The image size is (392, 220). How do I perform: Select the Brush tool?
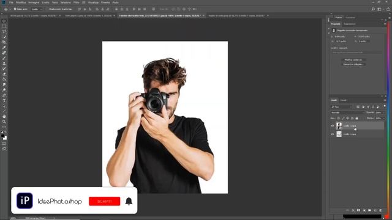click(x=4, y=58)
